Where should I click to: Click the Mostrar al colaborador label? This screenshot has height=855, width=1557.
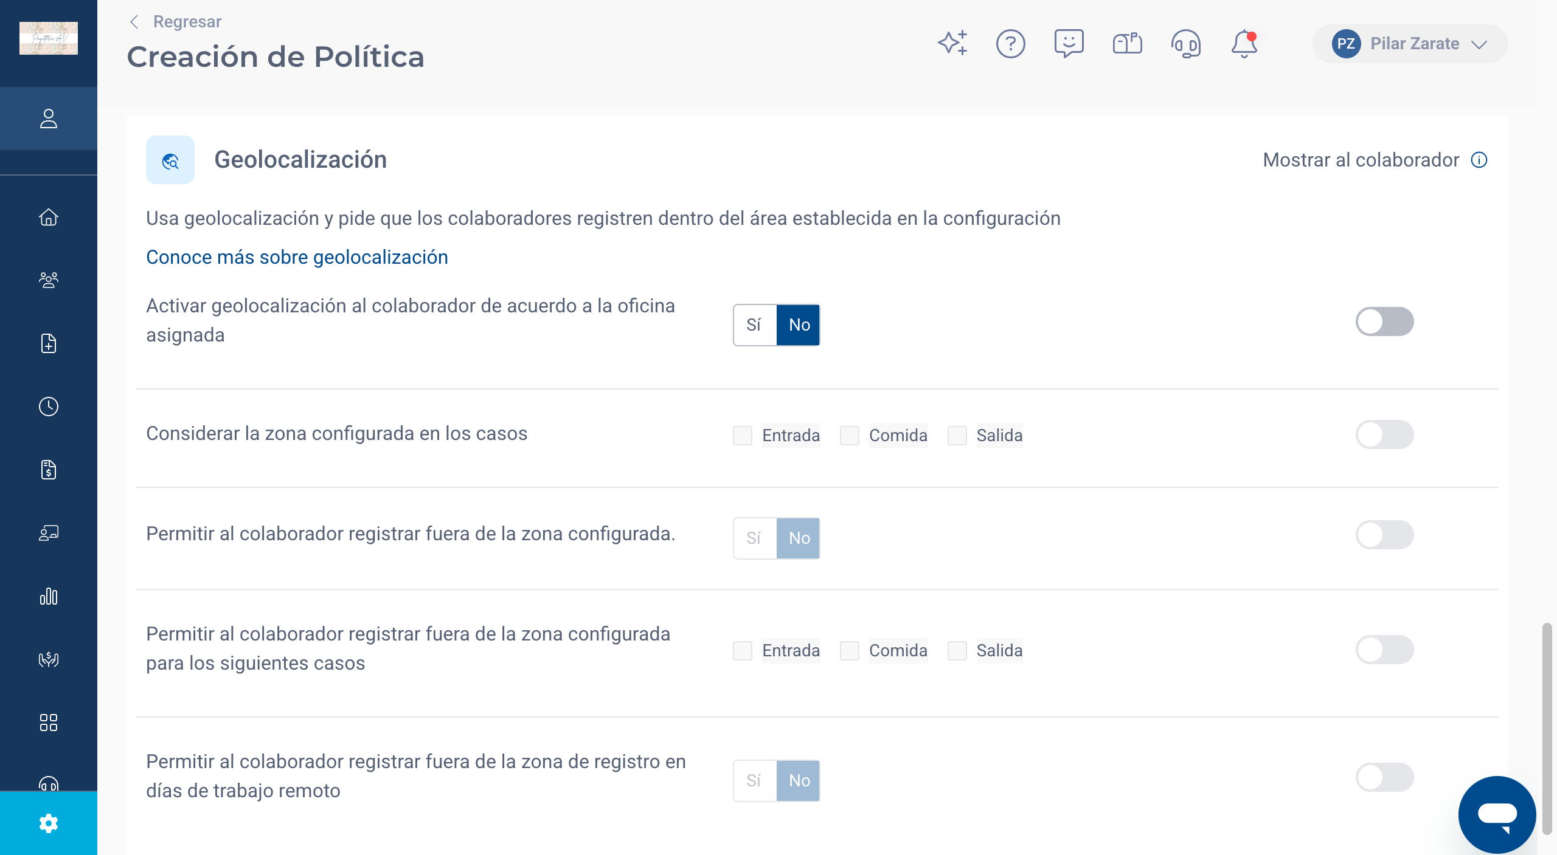click(1361, 160)
